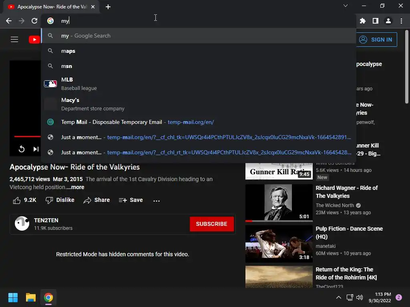
Task: Click the 'New' badge under Gunner Kill video
Action: click(x=322, y=177)
